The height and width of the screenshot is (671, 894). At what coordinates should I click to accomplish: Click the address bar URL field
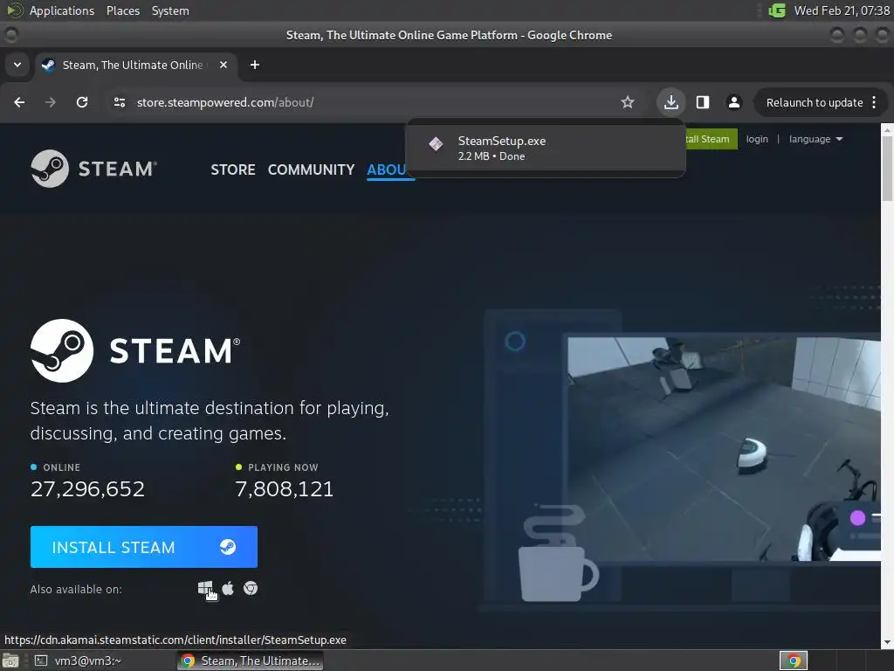[365, 102]
